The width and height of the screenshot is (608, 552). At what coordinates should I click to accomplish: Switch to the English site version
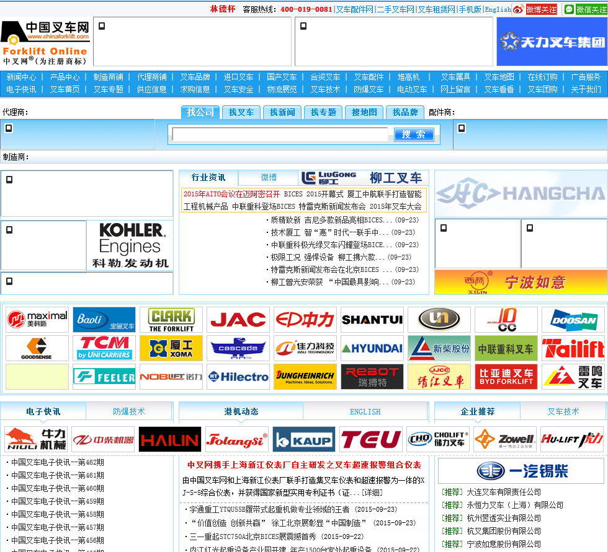pos(498,9)
